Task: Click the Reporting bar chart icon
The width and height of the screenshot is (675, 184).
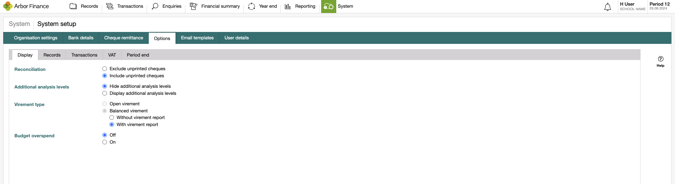Action: (288, 6)
